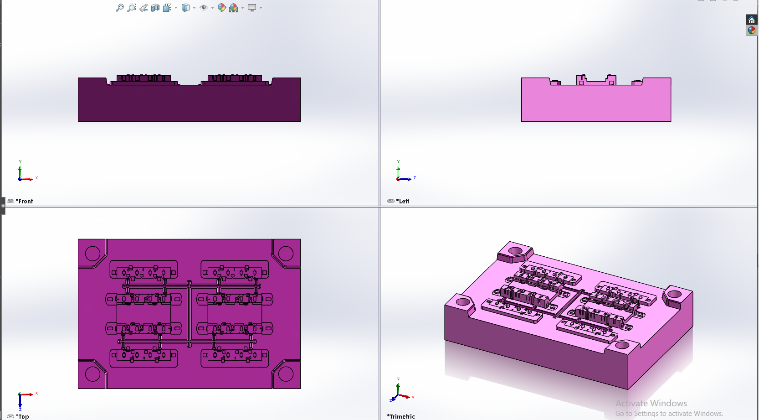The width and height of the screenshot is (759, 420).
Task: Open the SOLIDWORKS Resources home tab
Action: (752, 20)
